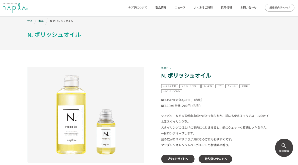Open the 製品情報 navigation item
This screenshot has height=165, width=298.
tap(161, 8)
